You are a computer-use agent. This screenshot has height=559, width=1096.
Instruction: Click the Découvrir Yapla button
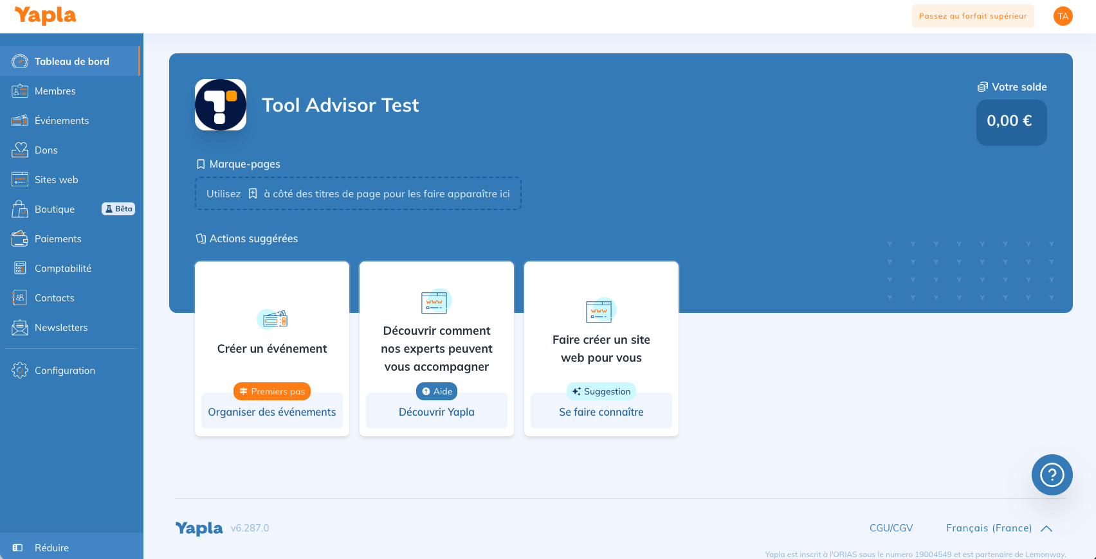[437, 412]
